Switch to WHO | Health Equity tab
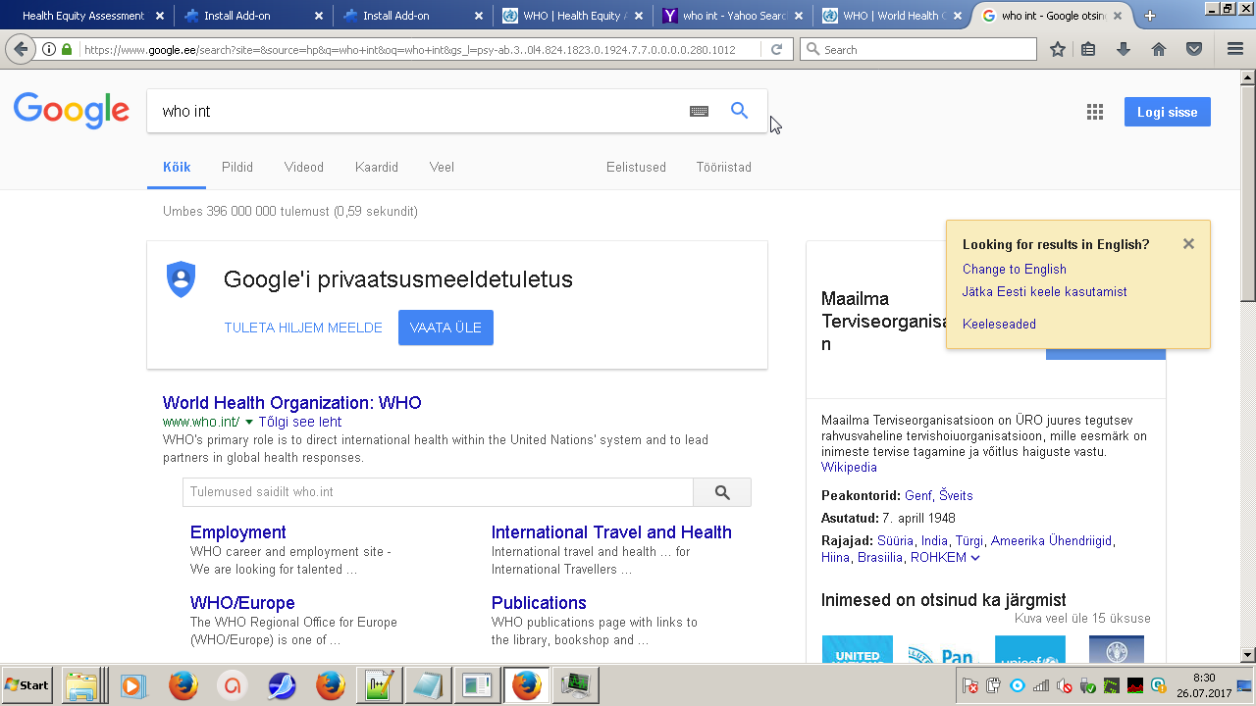This screenshot has width=1256, height=706. click(x=574, y=16)
